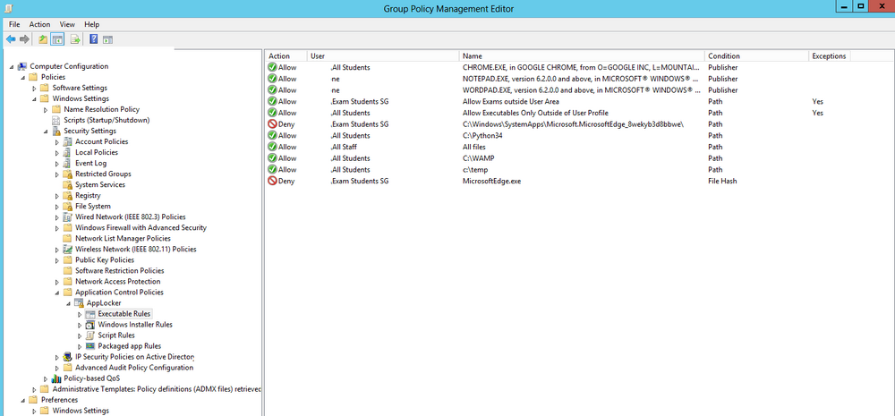Viewport: 895px width, 416px height.
Task: Click the Windows Installer Rules icon
Action: [89, 325]
